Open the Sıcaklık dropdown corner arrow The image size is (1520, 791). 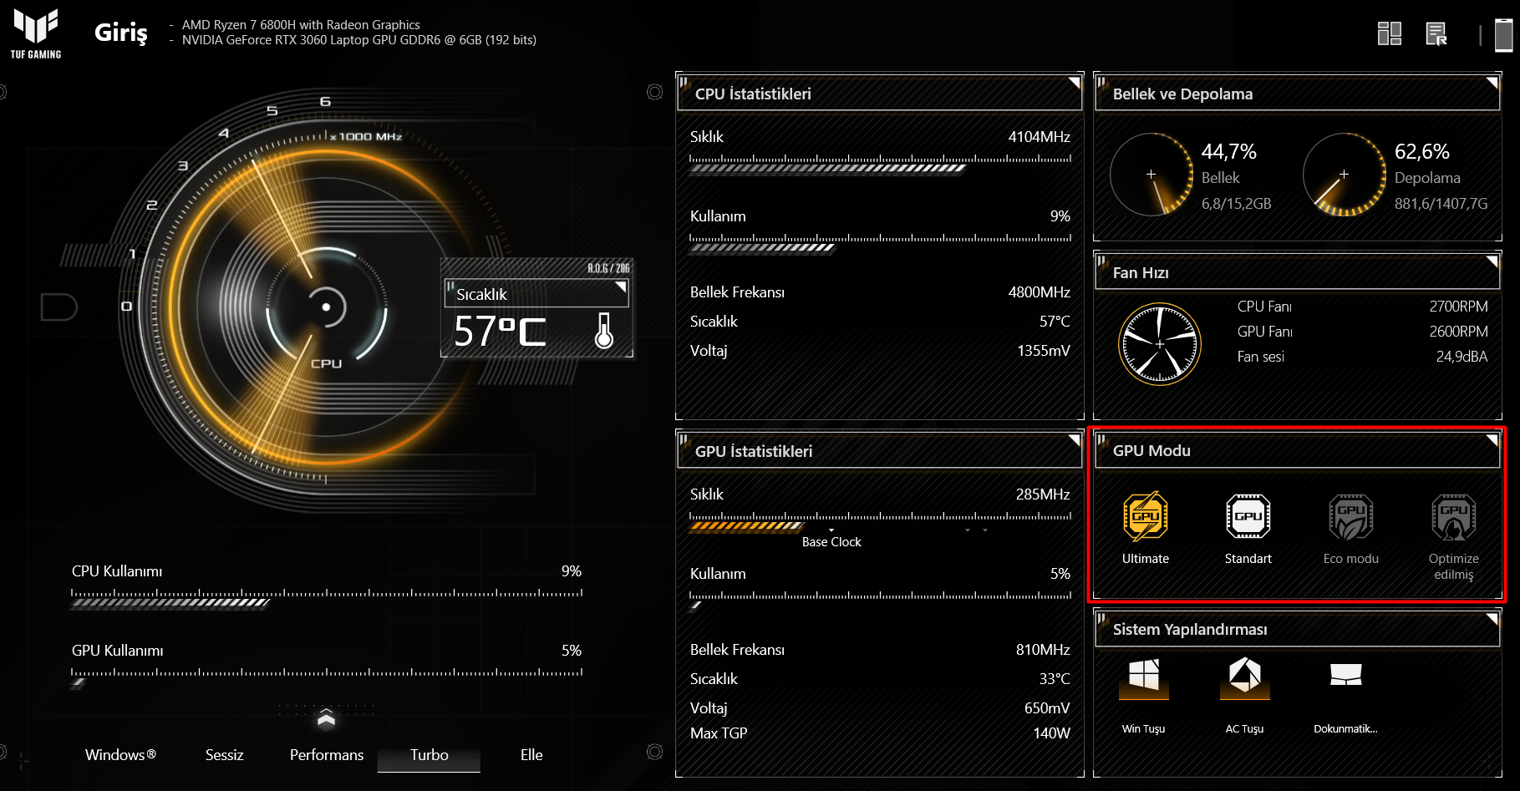coord(621,286)
